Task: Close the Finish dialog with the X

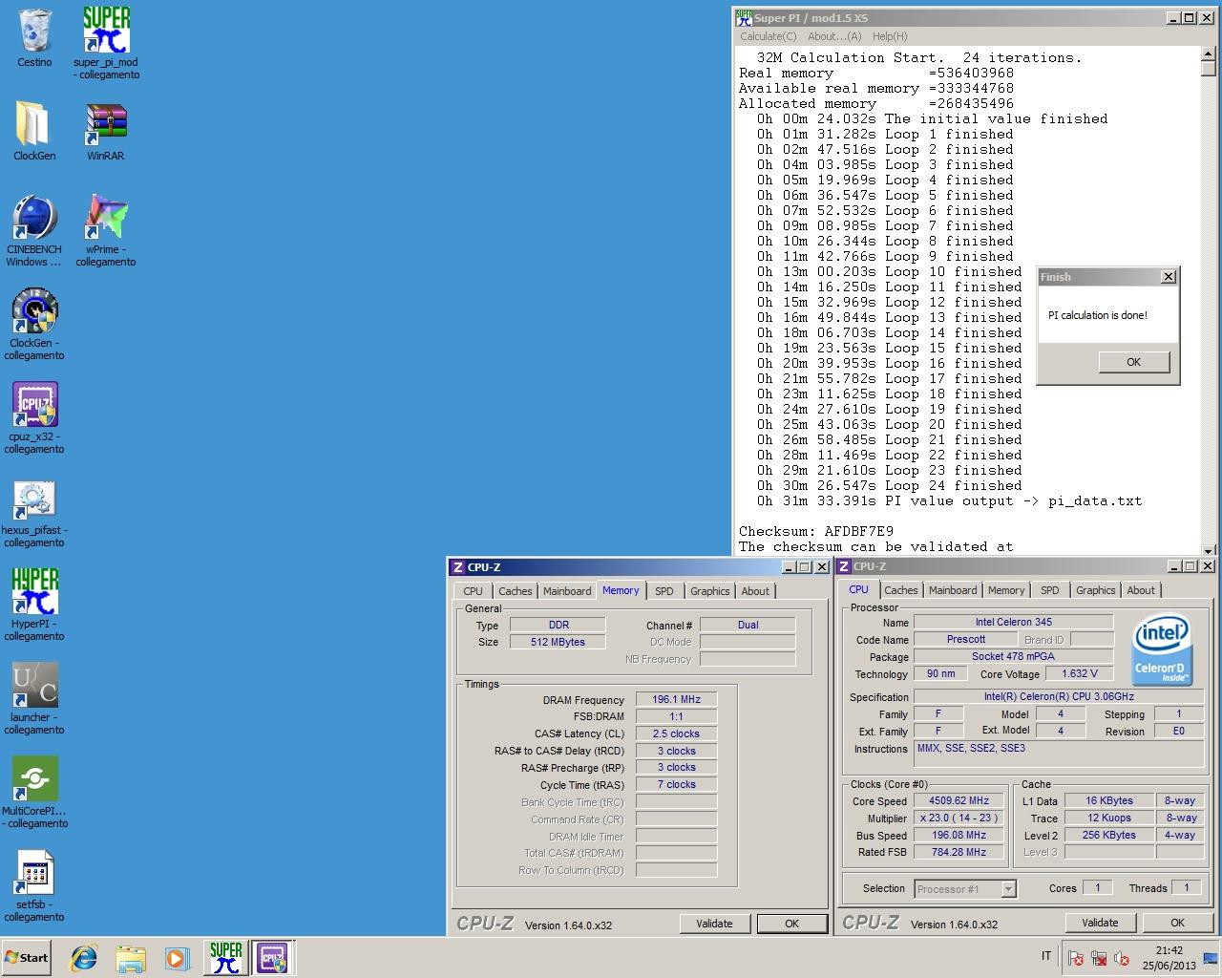Action: [1168, 276]
